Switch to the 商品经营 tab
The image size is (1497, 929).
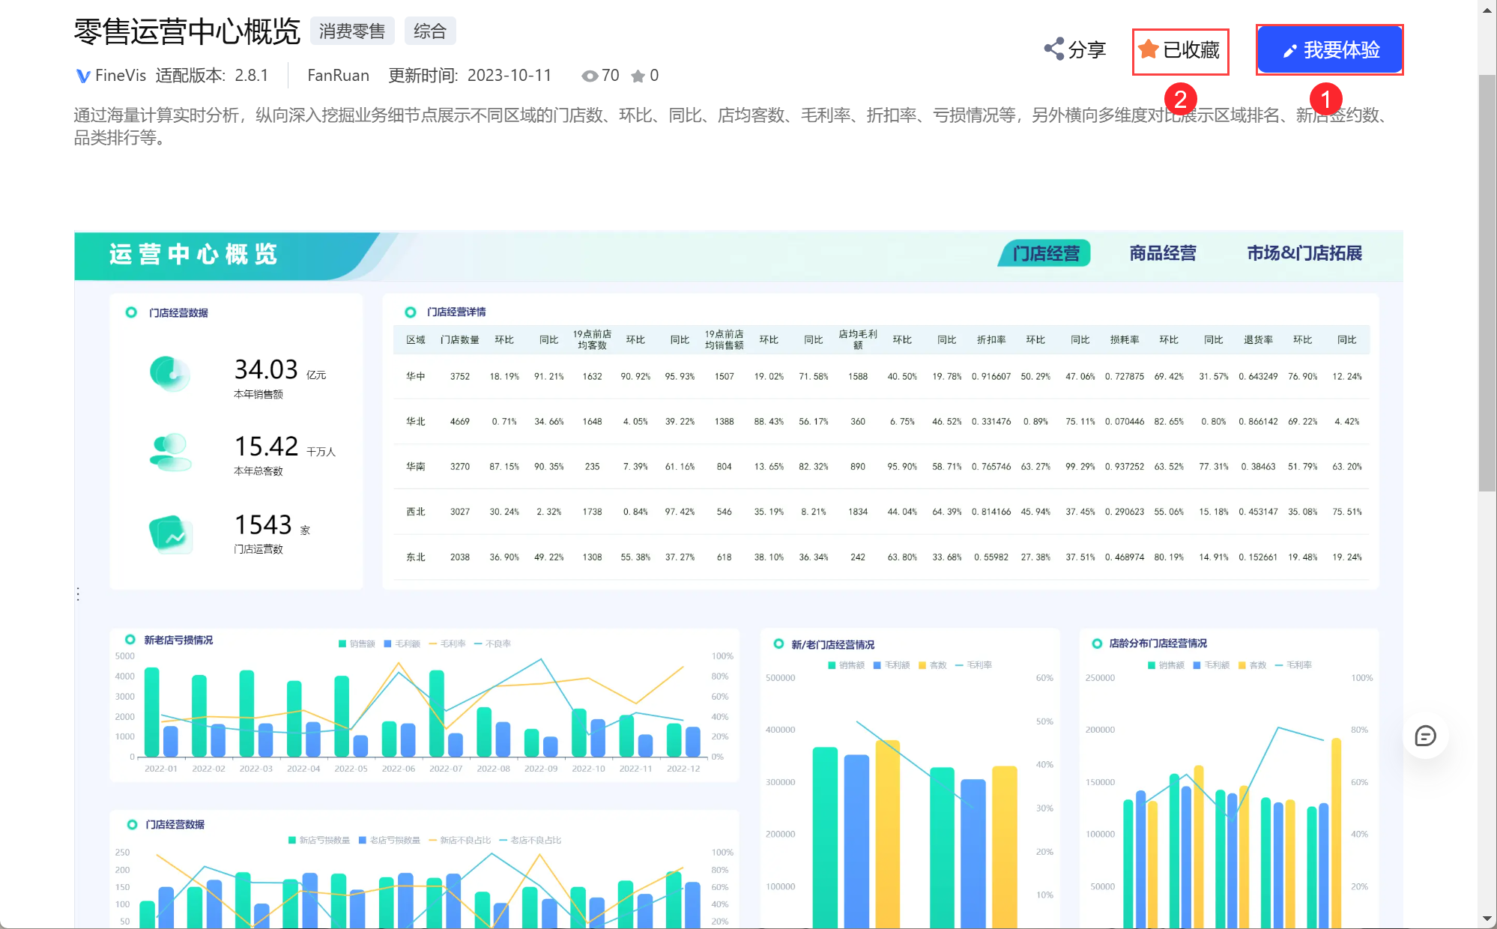1162,253
